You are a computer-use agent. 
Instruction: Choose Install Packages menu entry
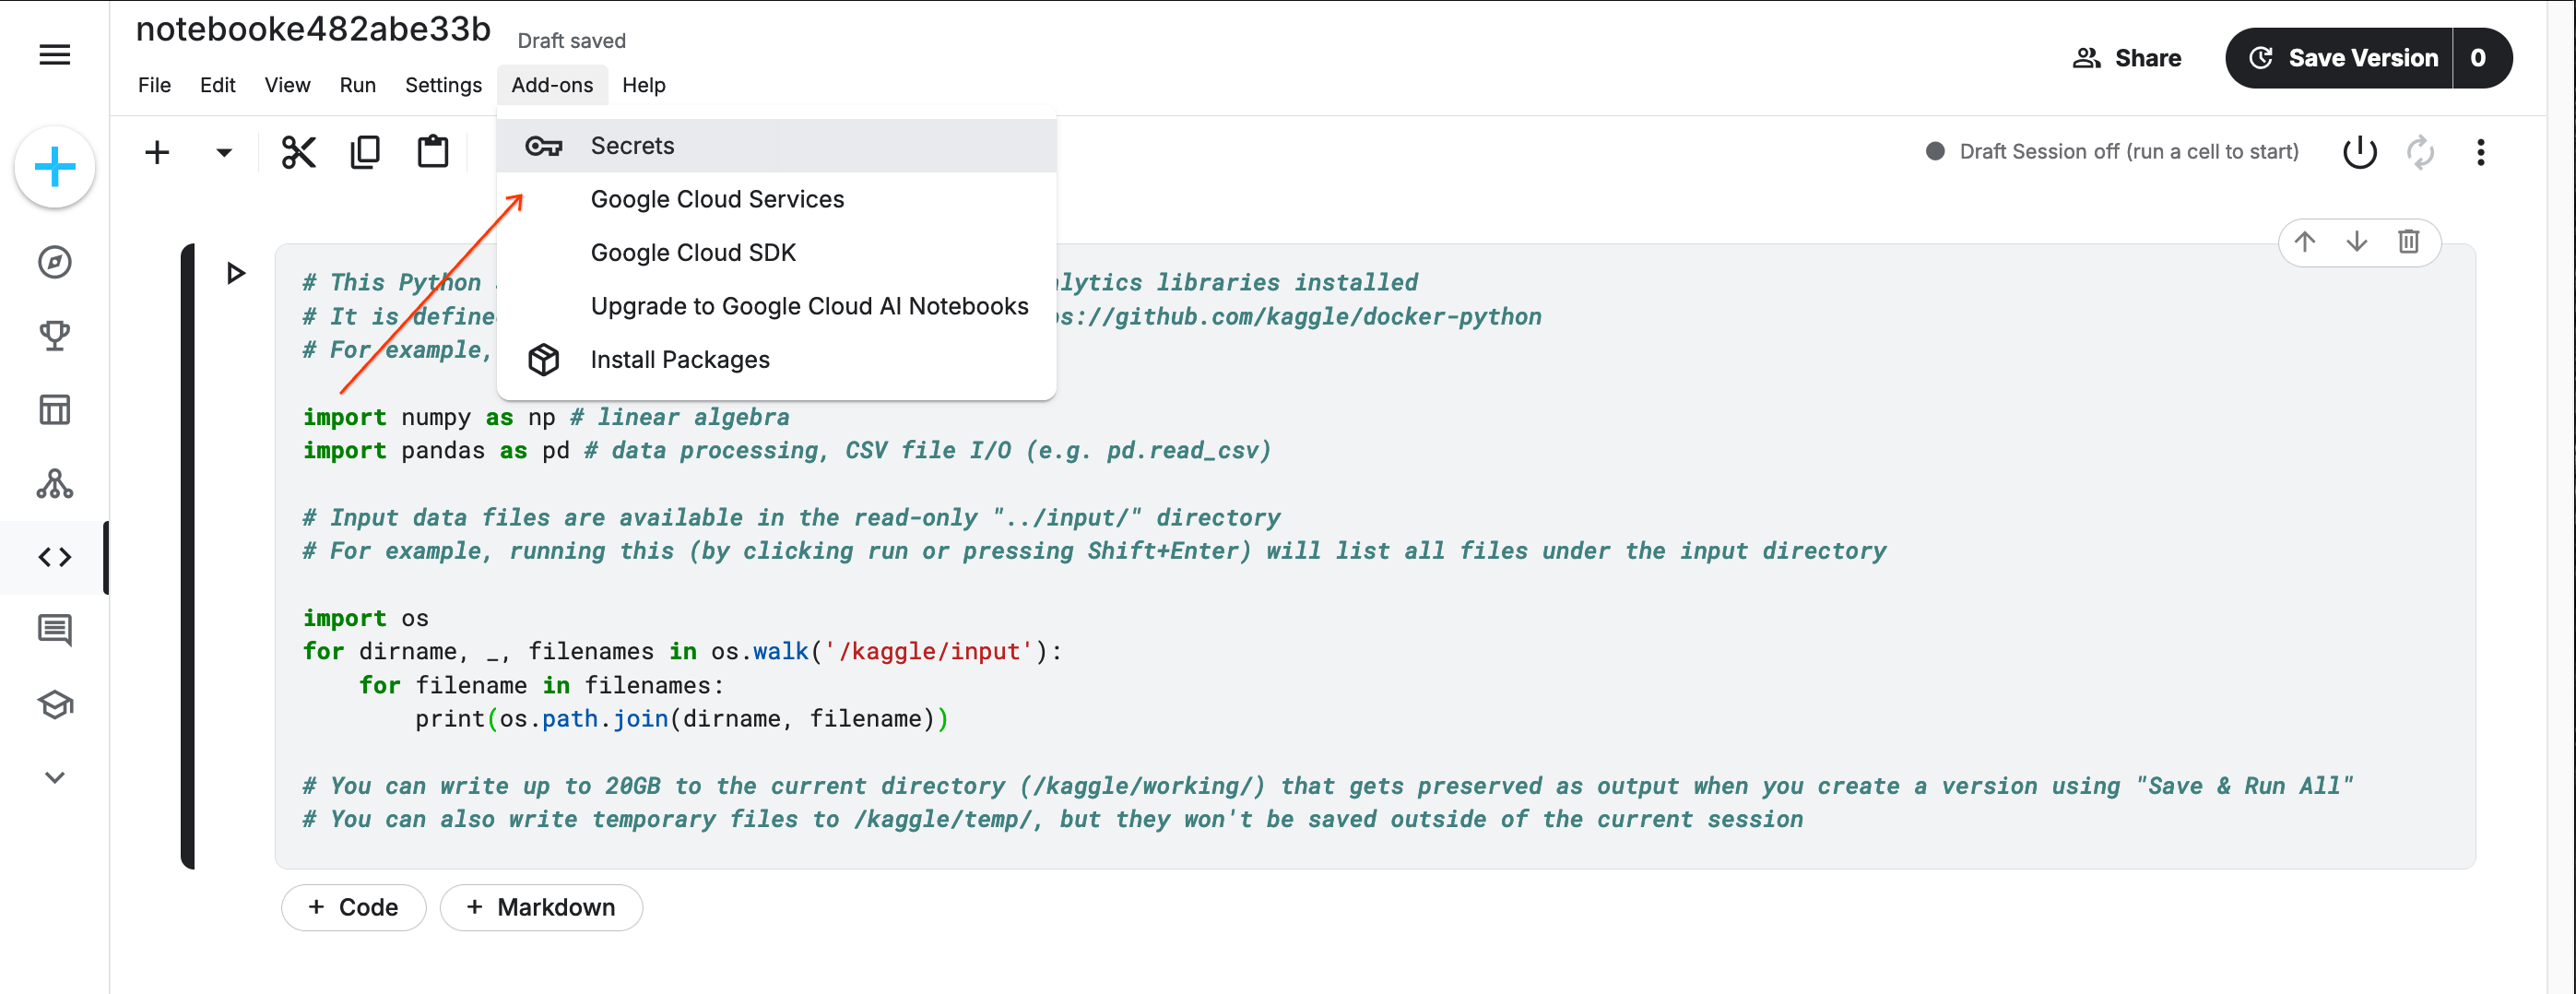coord(679,360)
